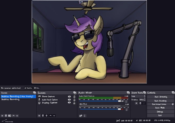This screenshot has height=123, width=175.
Task: Click the Audio Input Capture volume slider handle
Action: (x=119, y=101)
